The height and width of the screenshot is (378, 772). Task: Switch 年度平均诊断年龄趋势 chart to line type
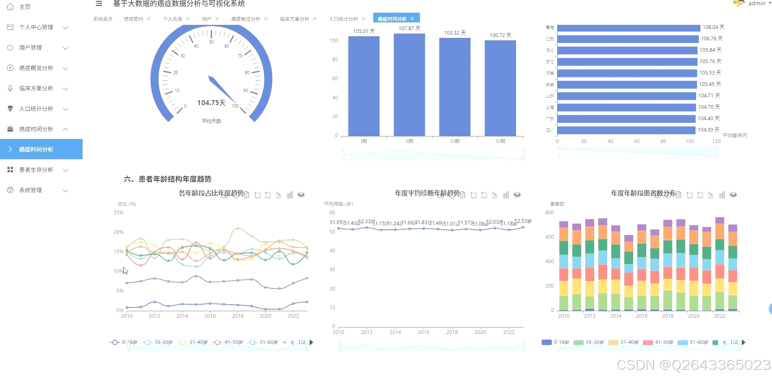495,195
